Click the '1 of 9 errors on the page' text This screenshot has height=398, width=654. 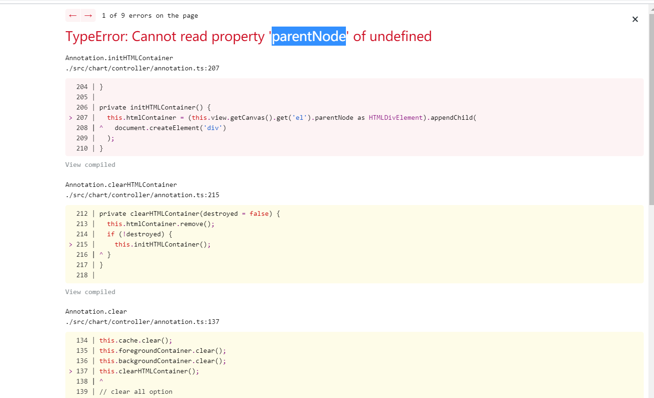pyautogui.click(x=150, y=15)
